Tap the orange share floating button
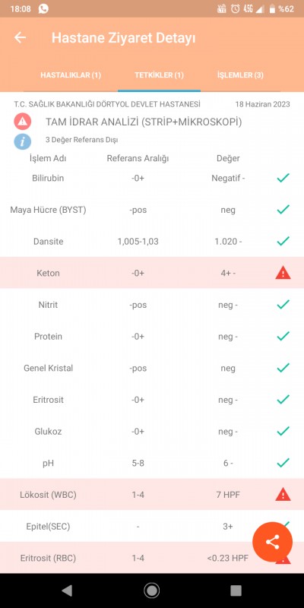The height and width of the screenshot is (608, 304). [273, 542]
